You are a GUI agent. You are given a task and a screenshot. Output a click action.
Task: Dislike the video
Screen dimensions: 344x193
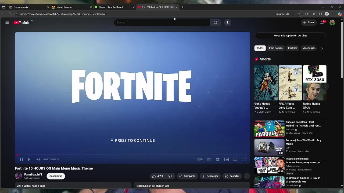(170, 176)
